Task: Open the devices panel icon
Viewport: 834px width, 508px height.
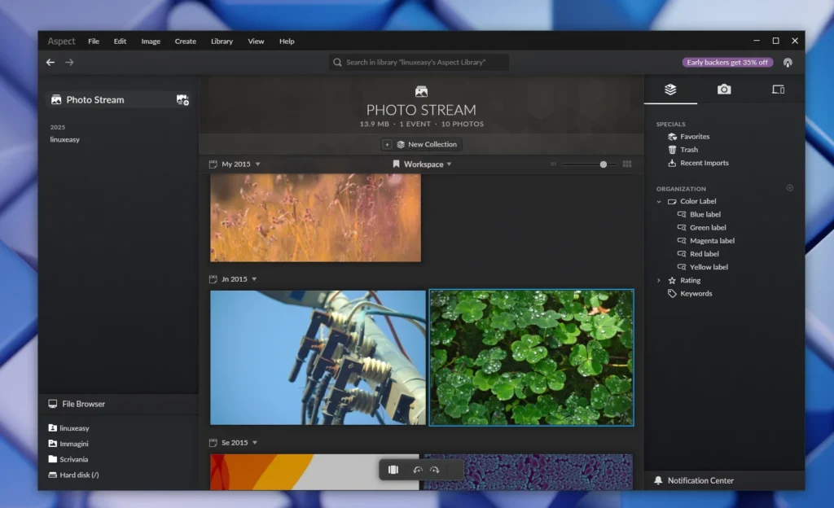Action: click(x=777, y=90)
